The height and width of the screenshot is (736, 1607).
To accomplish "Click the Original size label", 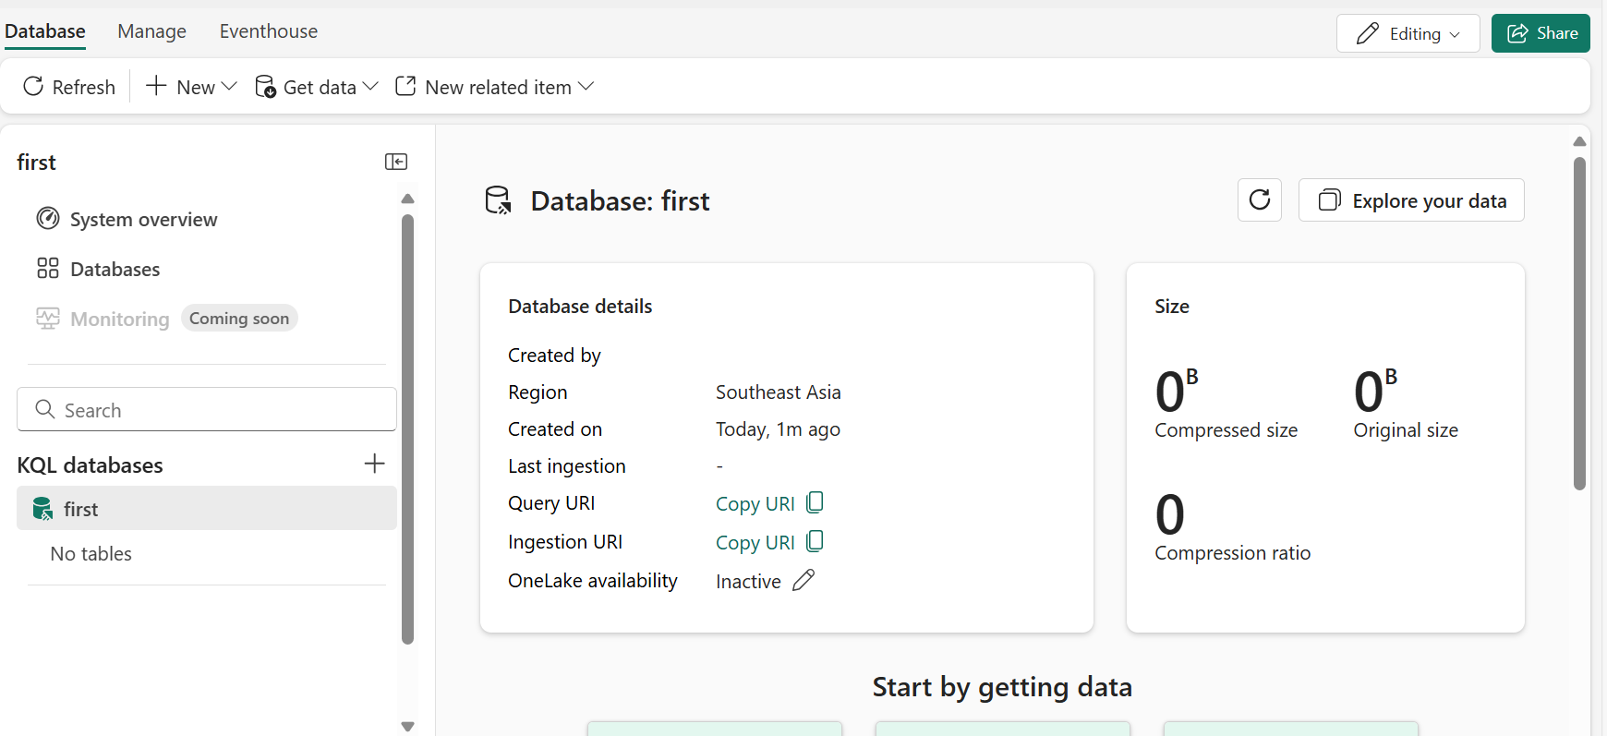I will 1406,430.
